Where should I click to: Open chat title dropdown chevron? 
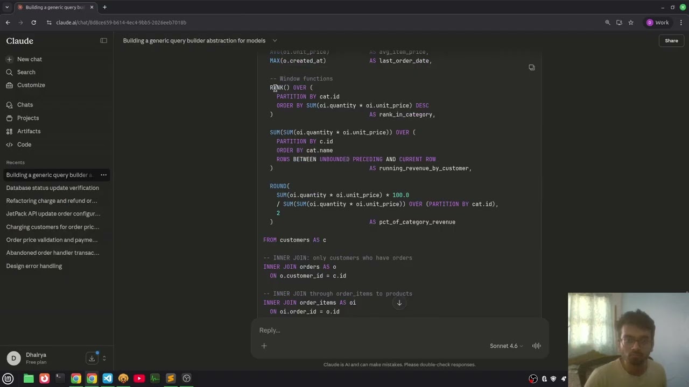275,40
